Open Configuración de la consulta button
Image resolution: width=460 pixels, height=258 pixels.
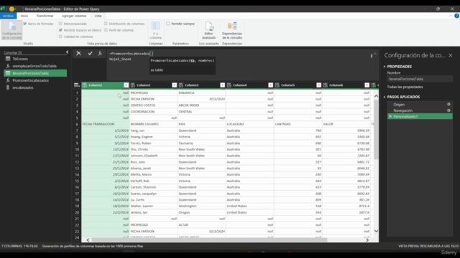click(x=11, y=30)
